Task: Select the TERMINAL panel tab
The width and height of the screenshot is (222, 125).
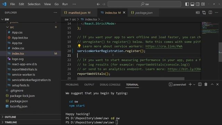Action: point(132,85)
